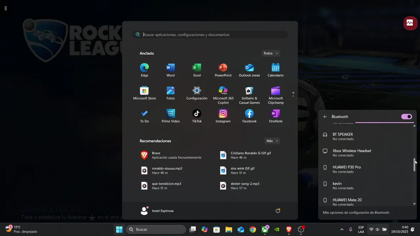The height and width of the screenshot is (236, 420).
Task: Click the power button in Start menu
Action: click(278, 211)
